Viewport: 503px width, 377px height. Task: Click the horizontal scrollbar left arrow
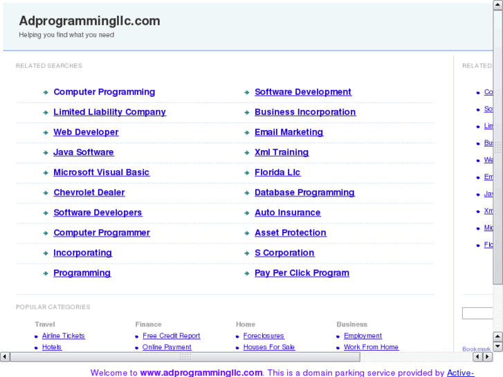5,357
